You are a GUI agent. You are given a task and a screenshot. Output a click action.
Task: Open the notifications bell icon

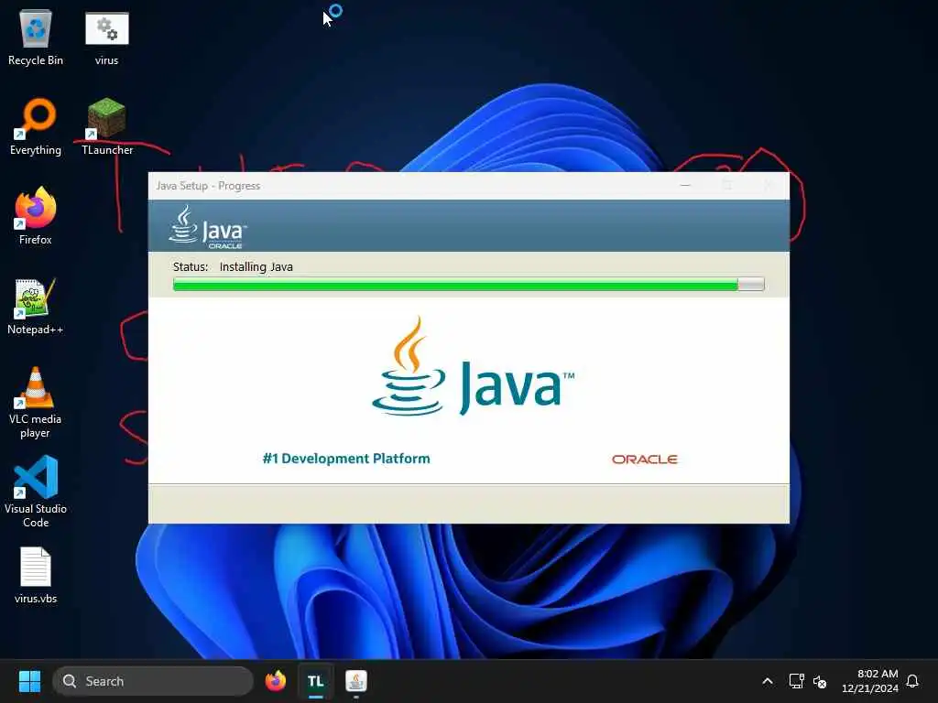click(x=913, y=681)
